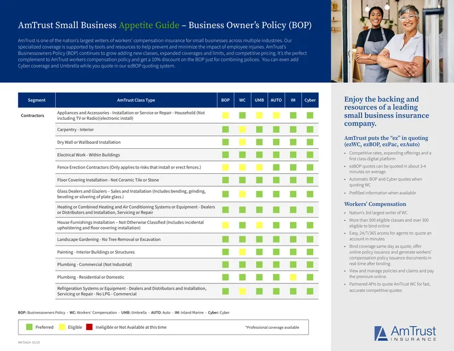The width and height of the screenshot is (454, 351).
Task: Click yellow WC square for Carpentry - Interior
Action: pyautogui.click(x=242, y=129)
